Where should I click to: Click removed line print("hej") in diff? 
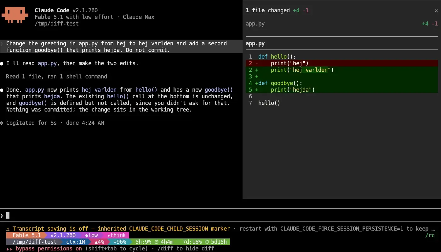tap(342, 63)
